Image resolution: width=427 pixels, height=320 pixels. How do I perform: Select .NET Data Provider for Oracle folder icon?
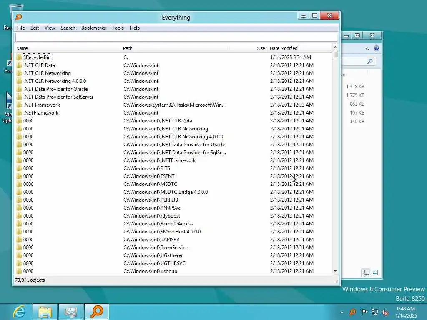tap(19, 89)
